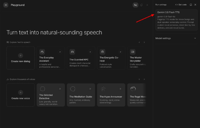Expand the Model settings section

176,38
